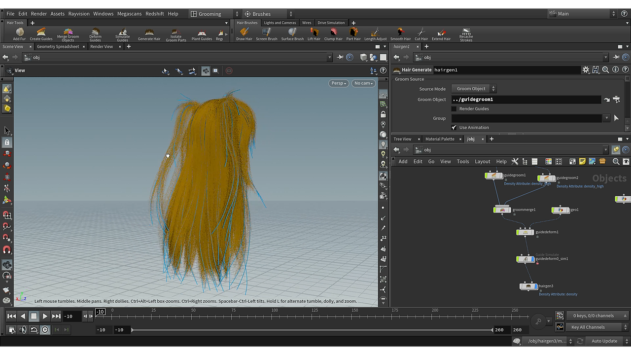Open the Render menu
Viewport: 631px width, 355px height.
[x=39, y=14]
